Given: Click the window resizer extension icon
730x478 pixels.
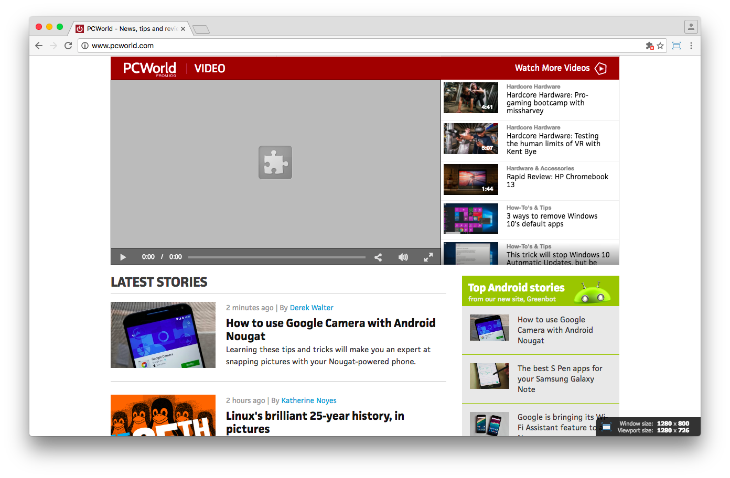Looking at the screenshot, I should [x=677, y=46].
